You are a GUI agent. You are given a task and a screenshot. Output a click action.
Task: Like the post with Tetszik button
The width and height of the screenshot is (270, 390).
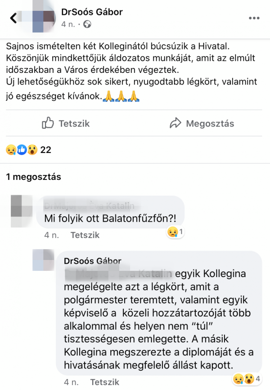tap(66, 123)
